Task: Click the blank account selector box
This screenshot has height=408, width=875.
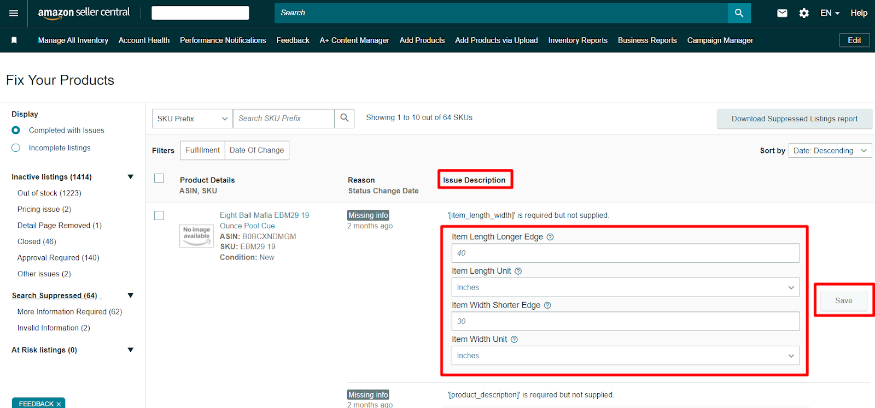Action: point(200,13)
